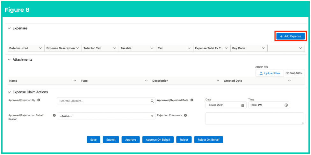Click the Upload Files button
This screenshot has width=311, height=155.
[x=270, y=73]
